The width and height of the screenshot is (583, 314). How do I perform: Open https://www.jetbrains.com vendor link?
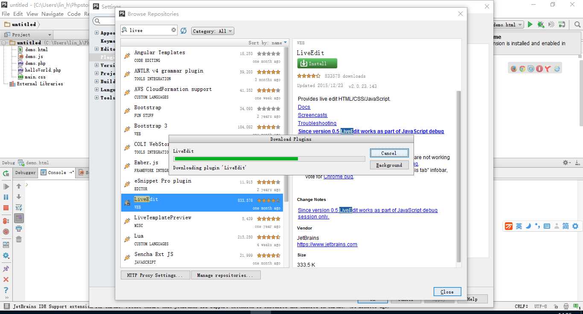click(327, 244)
